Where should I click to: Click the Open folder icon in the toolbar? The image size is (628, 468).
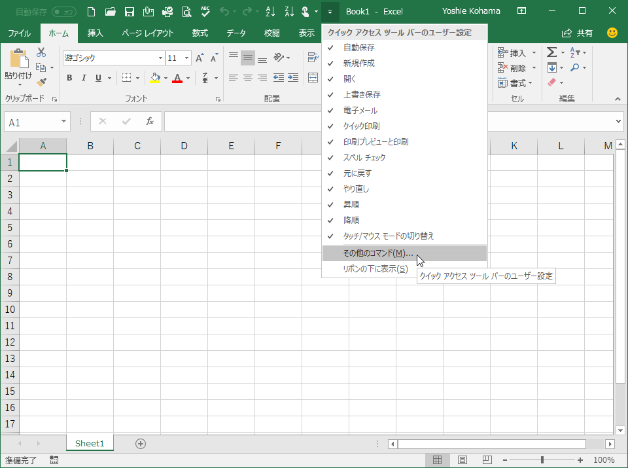[x=110, y=12]
